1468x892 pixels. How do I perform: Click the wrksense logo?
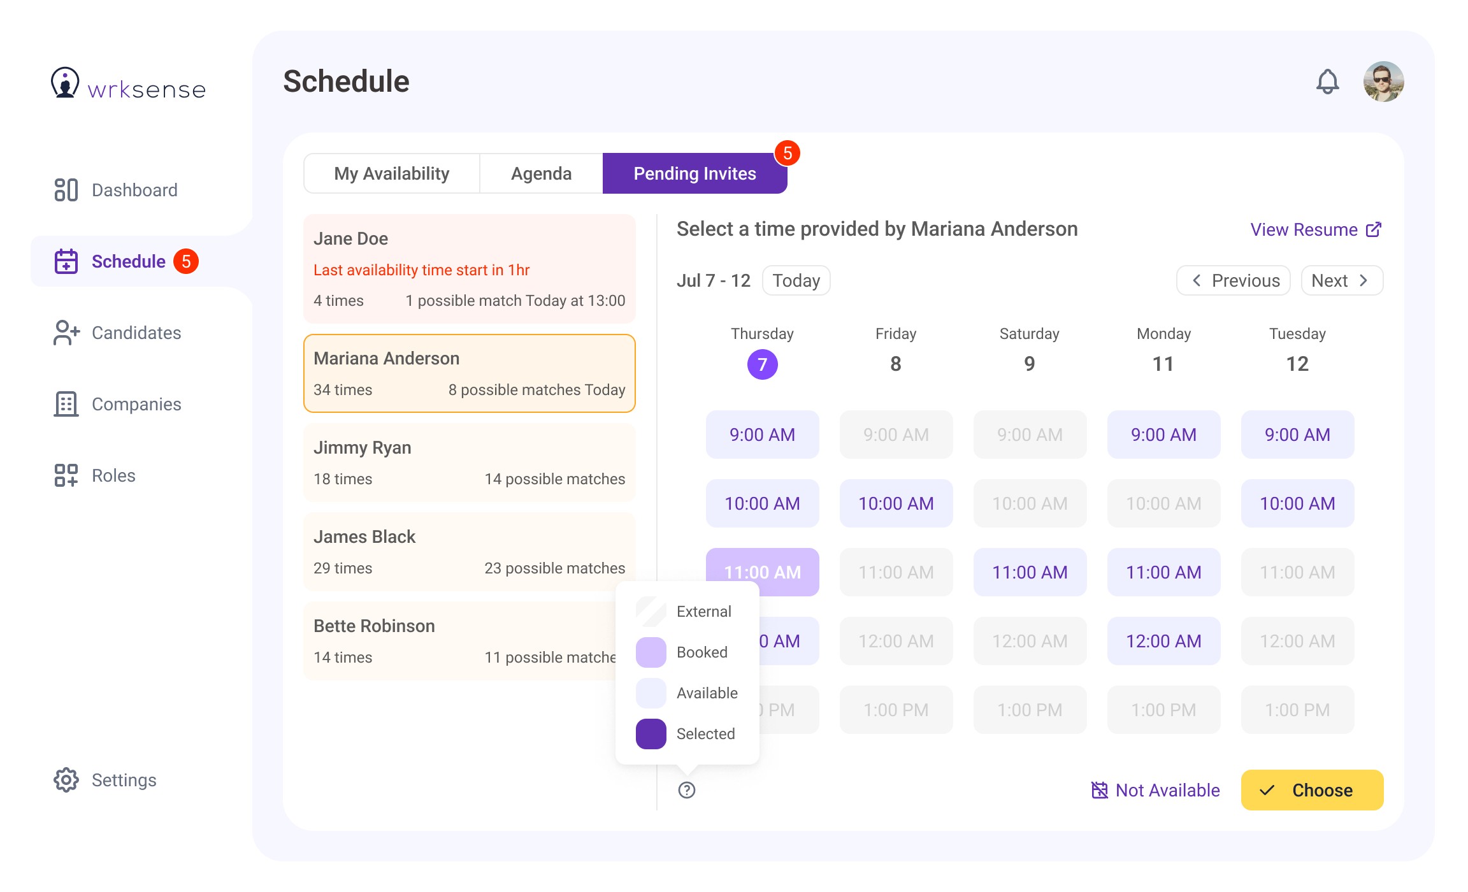pyautogui.click(x=129, y=85)
